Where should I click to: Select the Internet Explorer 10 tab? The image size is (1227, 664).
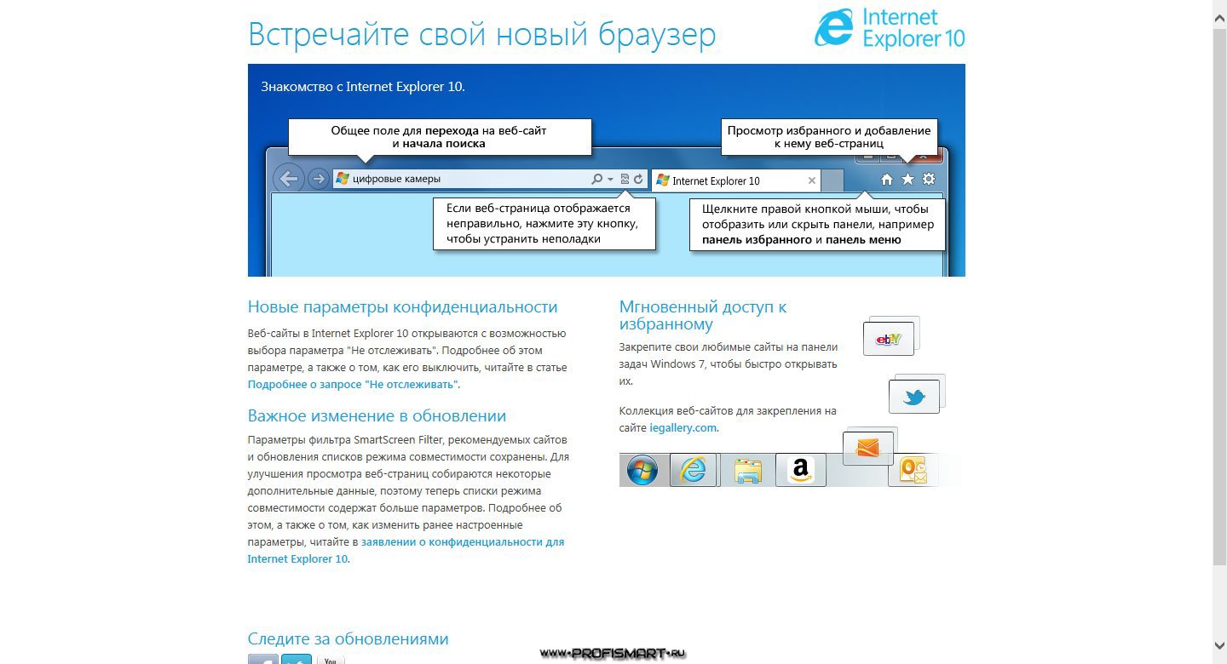point(737,180)
